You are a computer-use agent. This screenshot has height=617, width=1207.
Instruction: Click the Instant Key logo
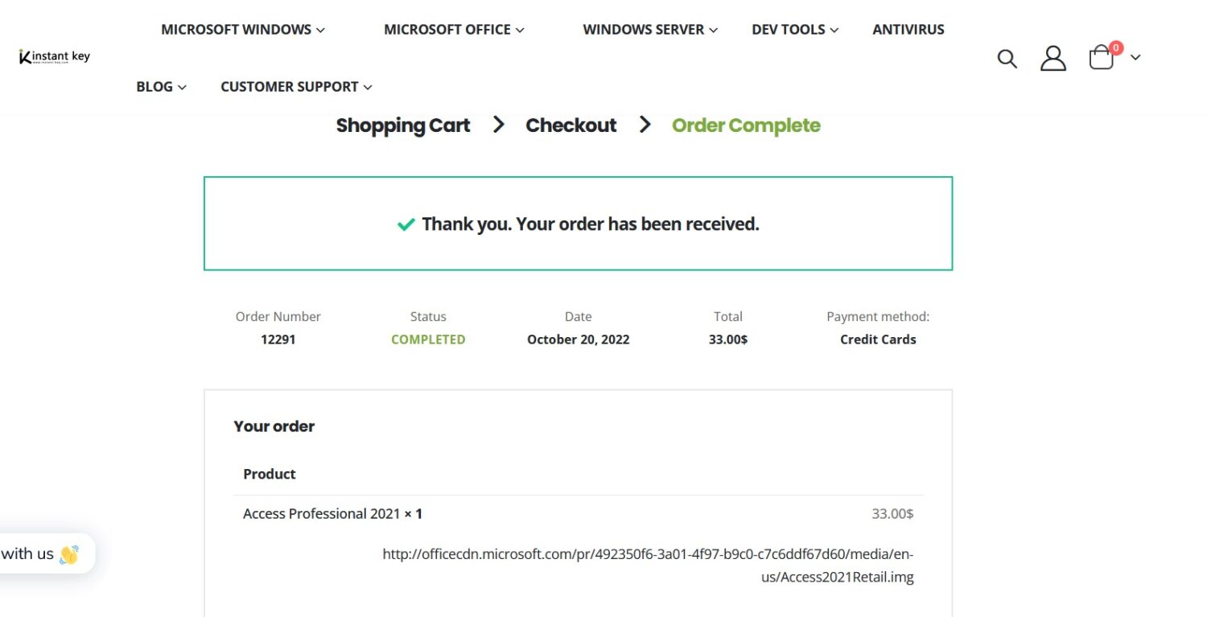(x=55, y=56)
